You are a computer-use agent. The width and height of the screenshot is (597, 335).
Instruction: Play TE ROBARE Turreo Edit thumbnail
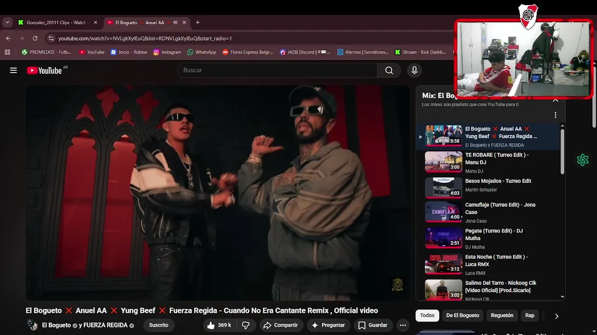[x=444, y=161]
